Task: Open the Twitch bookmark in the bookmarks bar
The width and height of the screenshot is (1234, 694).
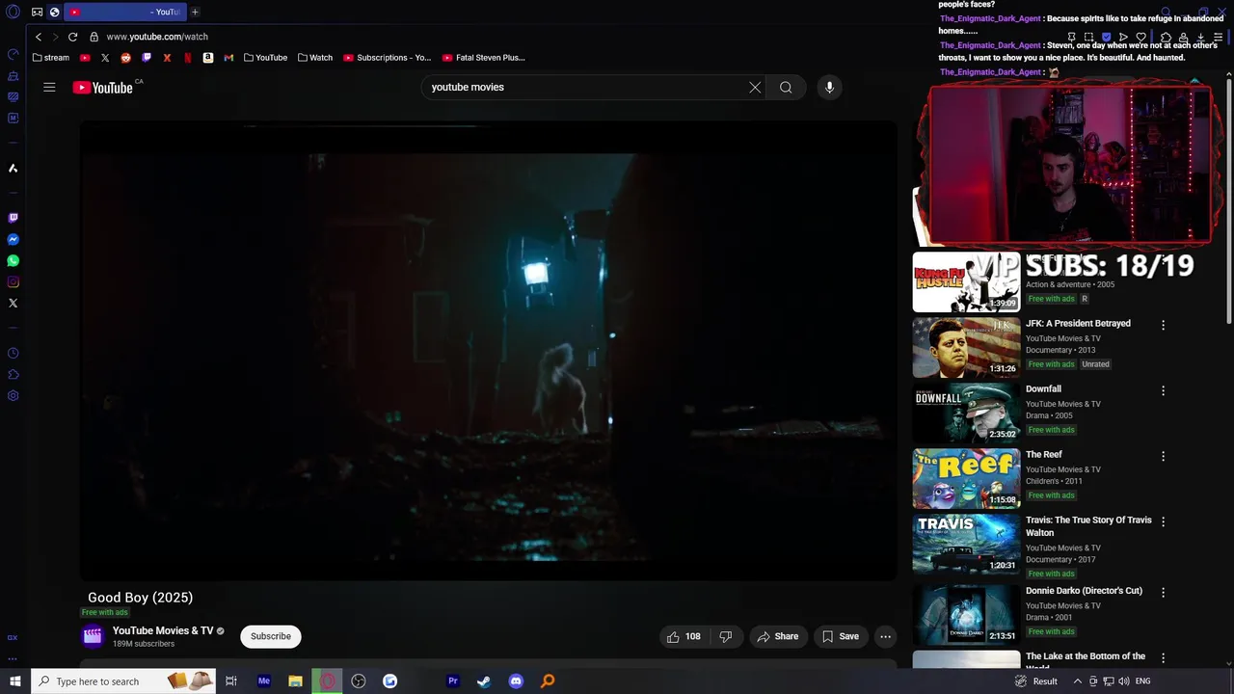Action: [x=147, y=58]
